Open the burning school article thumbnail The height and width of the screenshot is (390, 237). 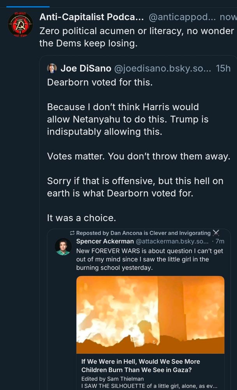[x=150, y=315]
